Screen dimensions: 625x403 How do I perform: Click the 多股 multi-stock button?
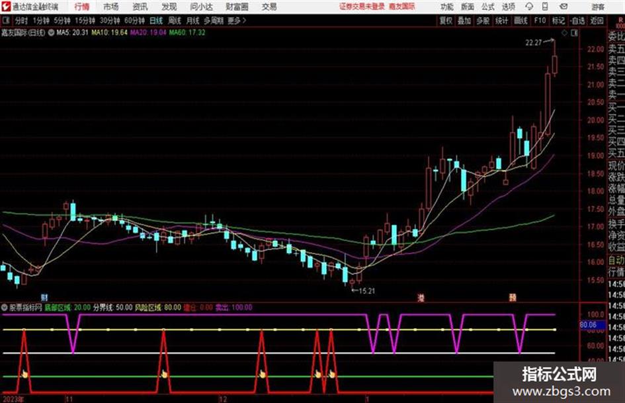coord(483,21)
